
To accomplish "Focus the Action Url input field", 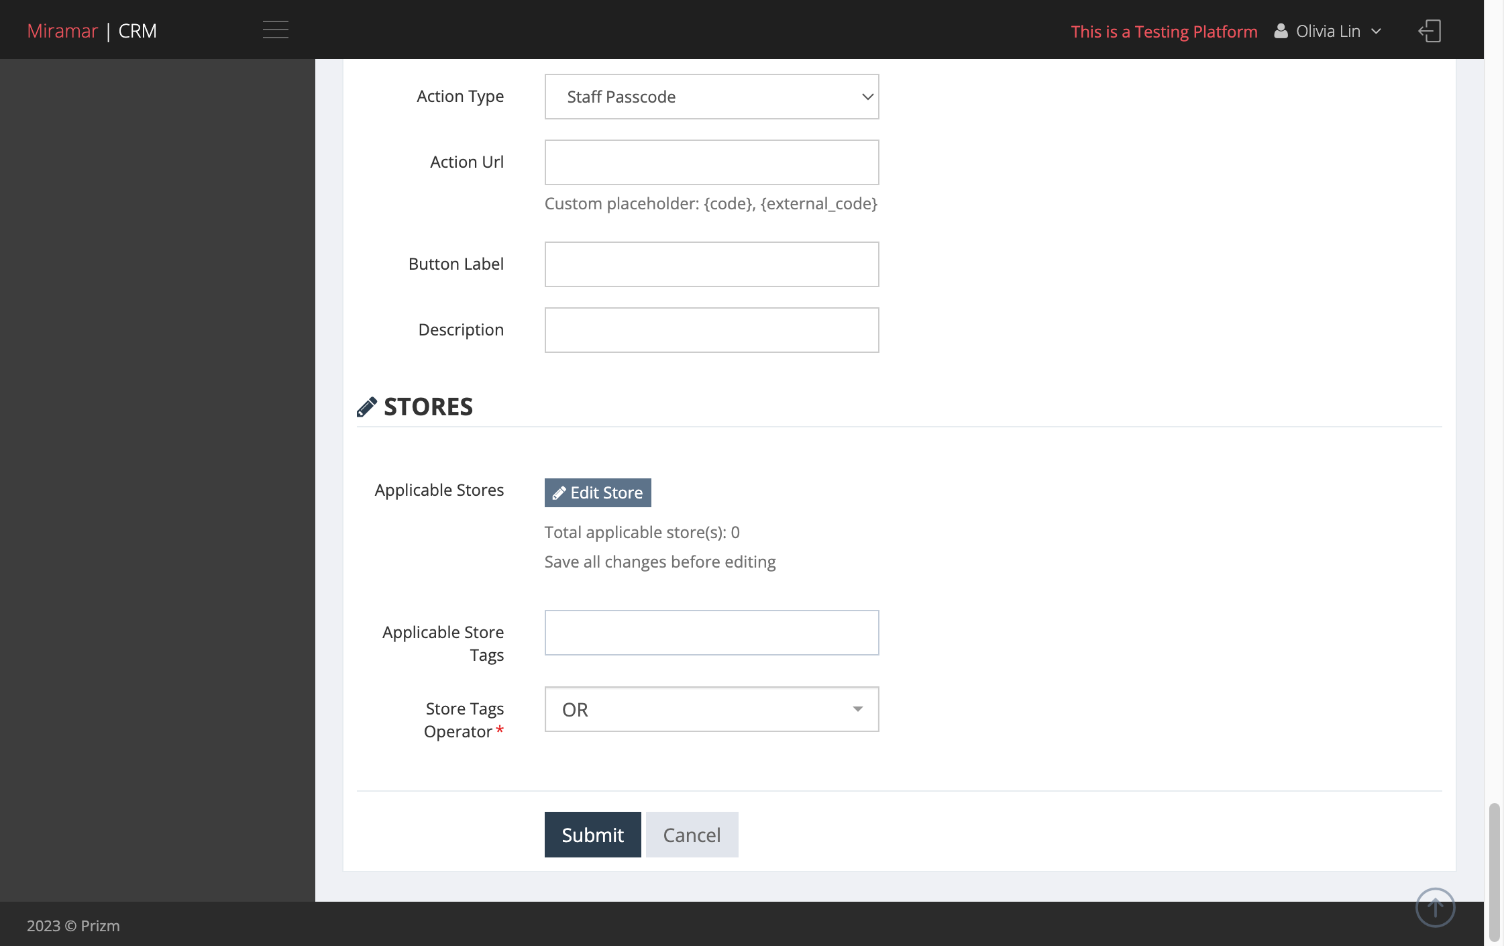I will tap(712, 162).
